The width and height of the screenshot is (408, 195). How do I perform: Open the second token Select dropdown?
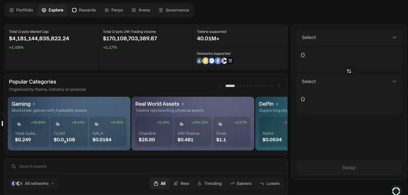[349, 82]
